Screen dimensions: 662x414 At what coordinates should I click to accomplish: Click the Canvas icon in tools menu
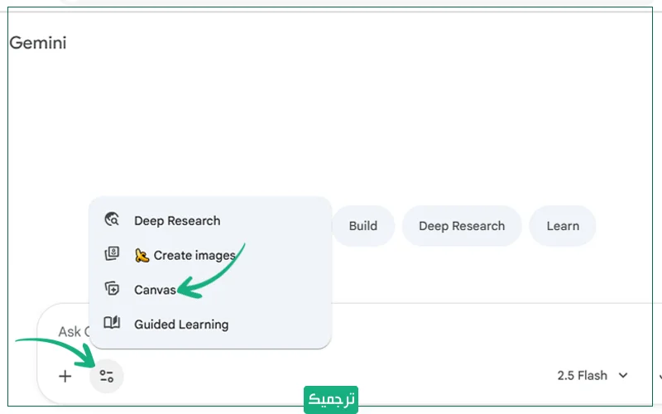point(112,289)
